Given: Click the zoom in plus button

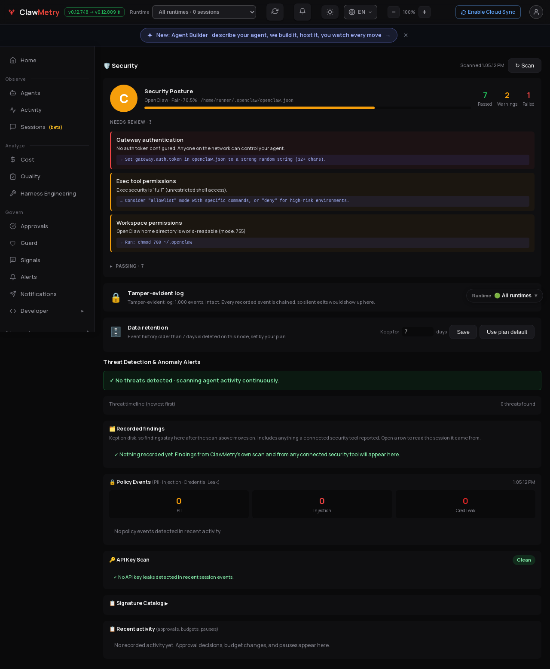Looking at the screenshot, I should point(425,12).
